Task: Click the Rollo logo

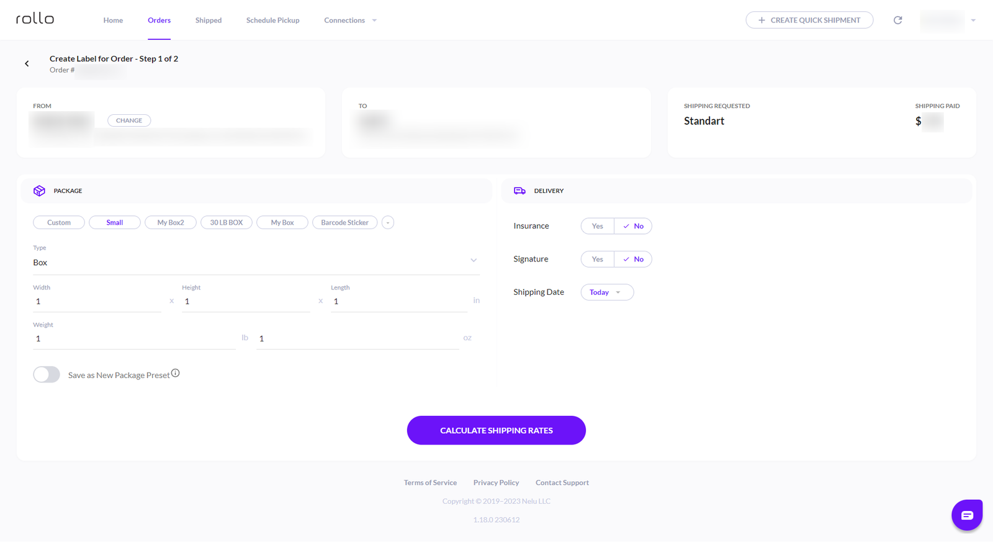Action: pyautogui.click(x=35, y=19)
